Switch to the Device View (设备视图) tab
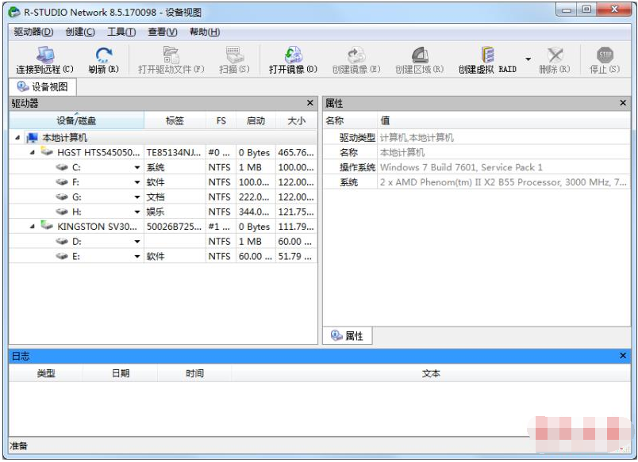This screenshot has height=462, width=638. click(42, 86)
